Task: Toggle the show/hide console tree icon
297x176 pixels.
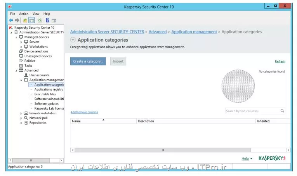Action: point(31,20)
